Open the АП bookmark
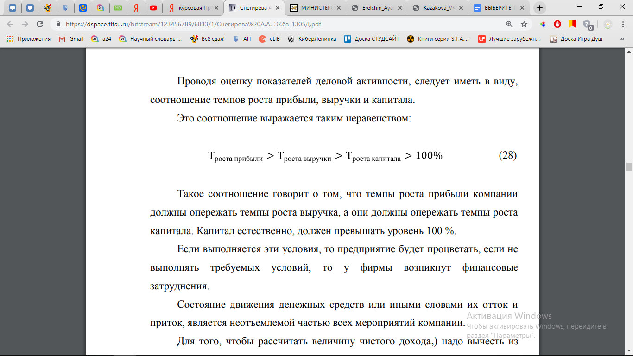This screenshot has width=633, height=356. click(x=242, y=39)
